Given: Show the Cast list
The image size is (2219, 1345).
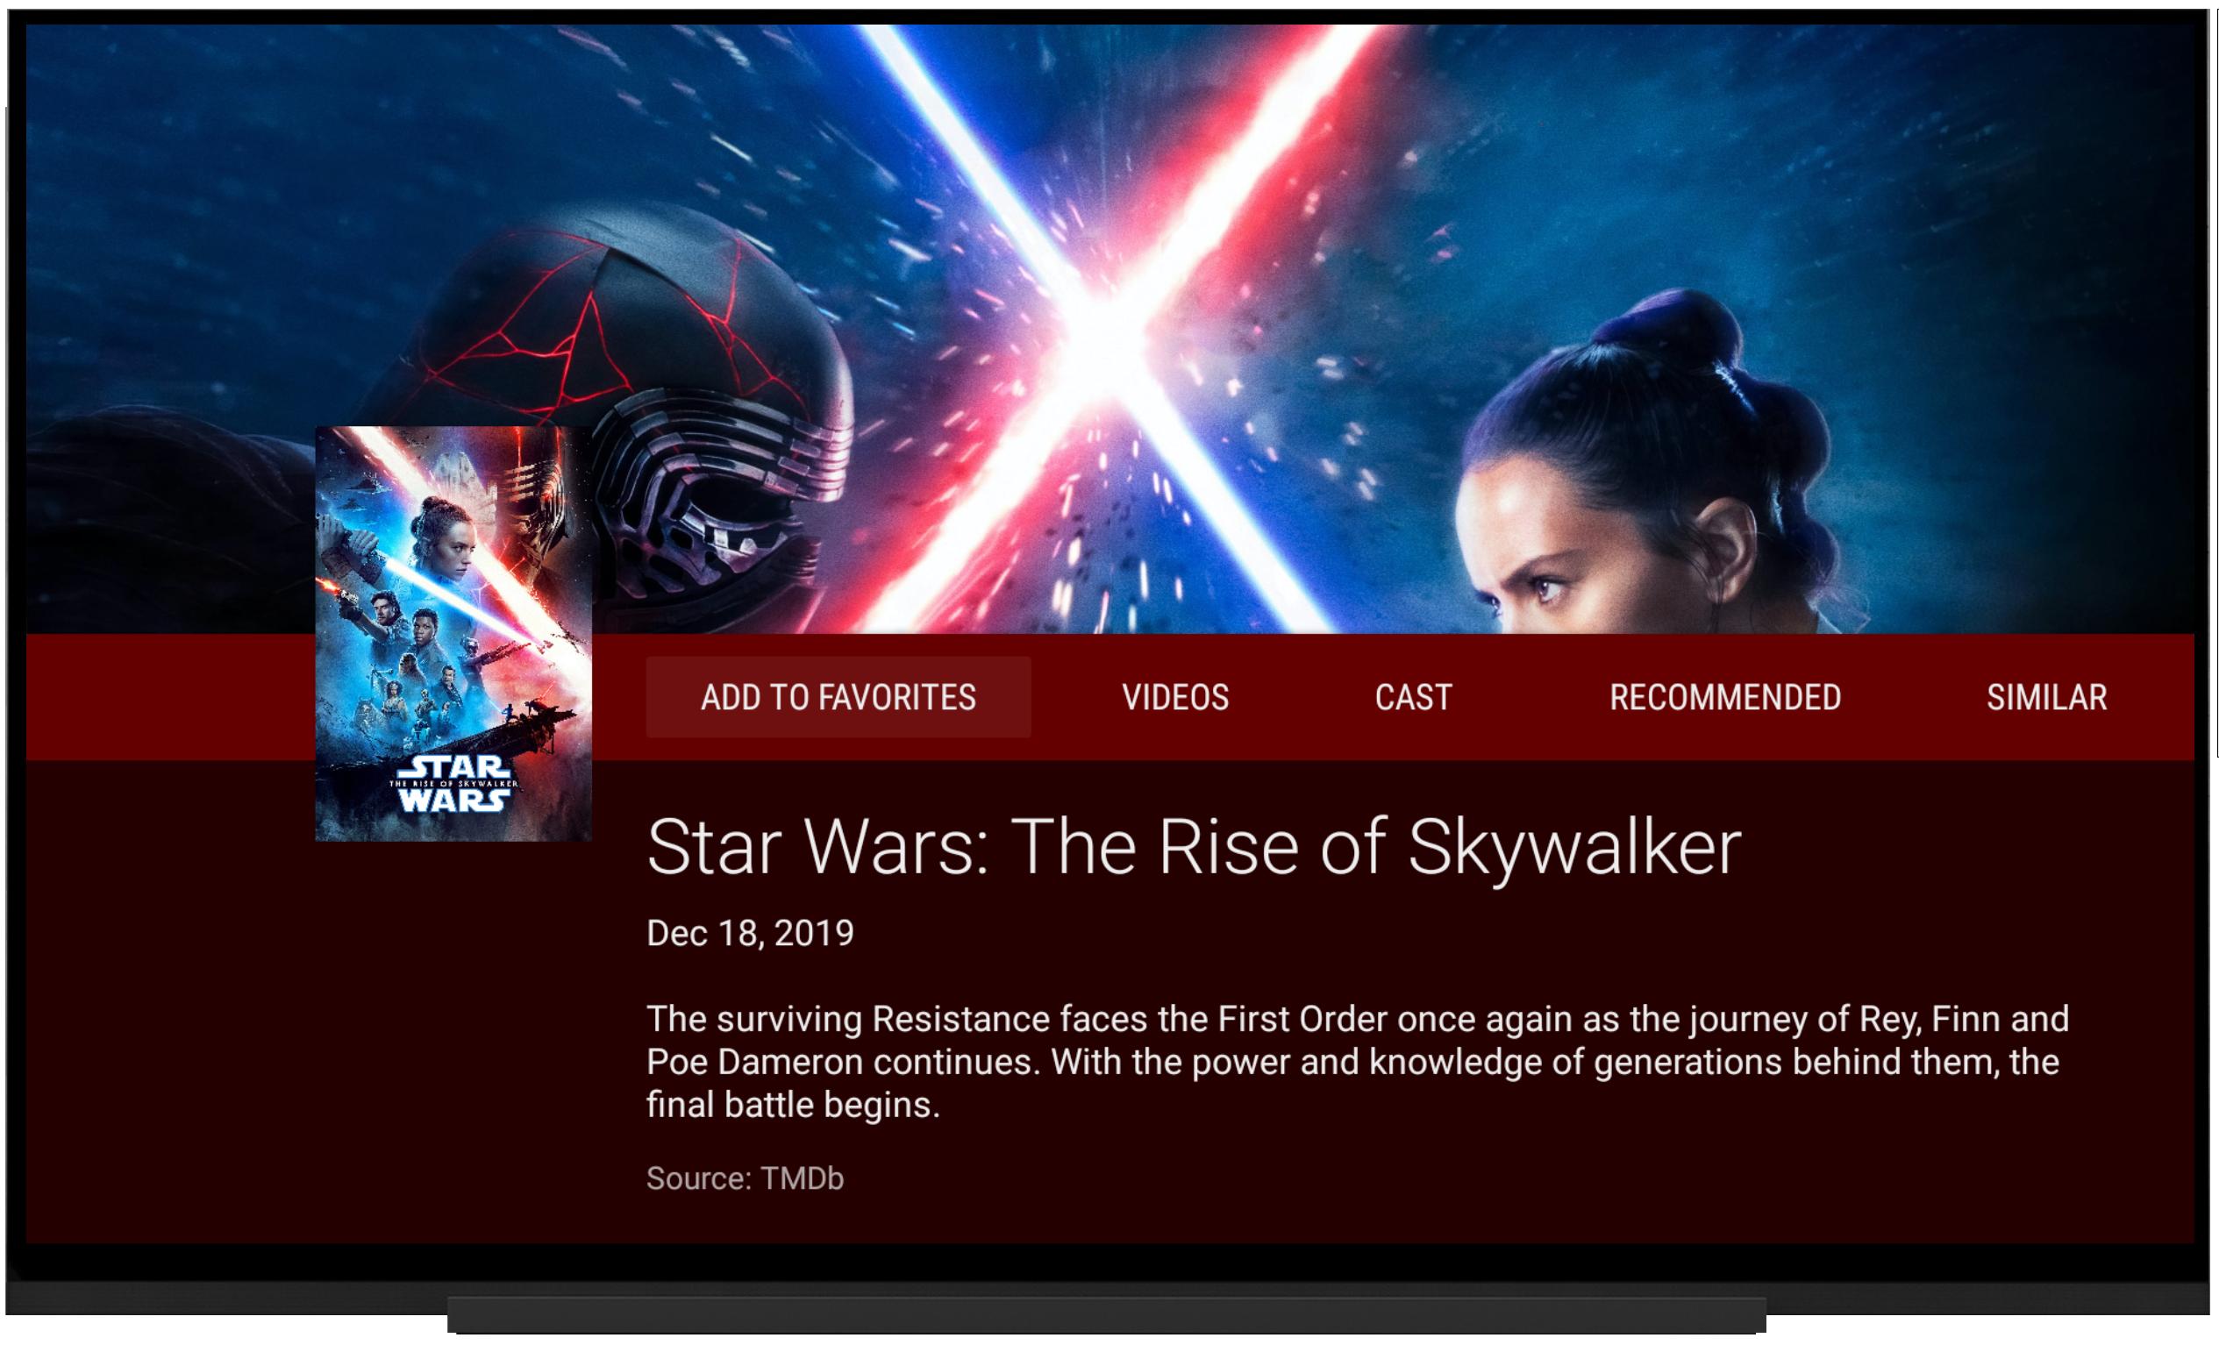Looking at the screenshot, I should [1413, 697].
